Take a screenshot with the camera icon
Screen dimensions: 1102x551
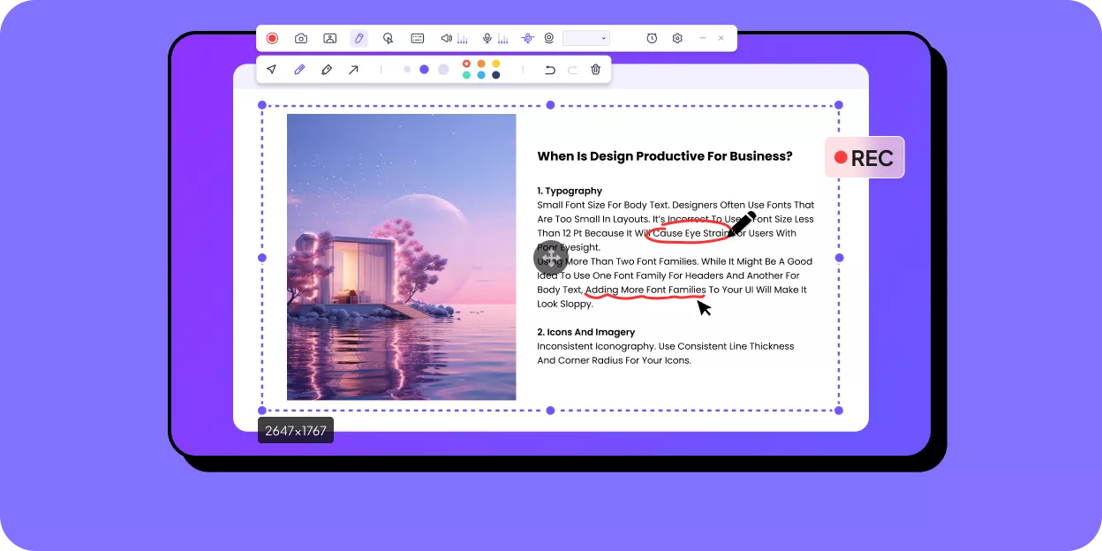coord(301,38)
